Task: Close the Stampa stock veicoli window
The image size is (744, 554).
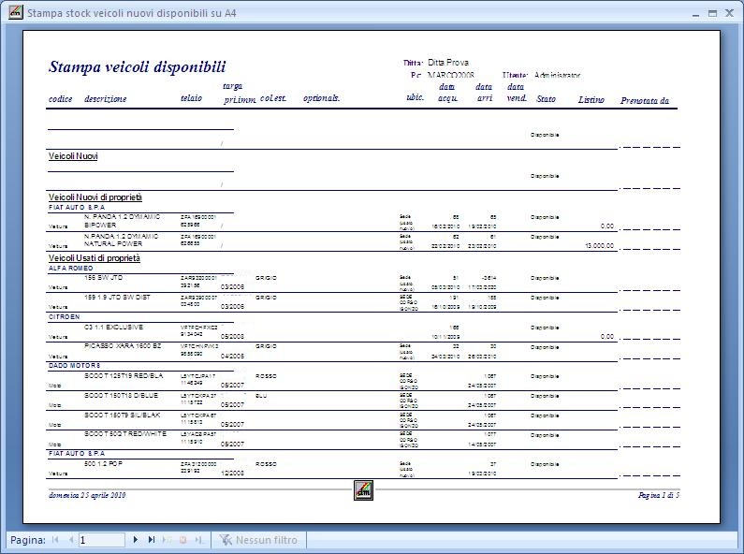Action: point(729,13)
